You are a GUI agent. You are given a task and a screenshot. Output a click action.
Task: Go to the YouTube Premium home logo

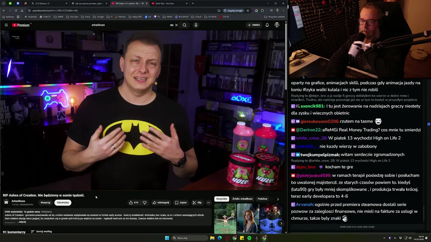point(22,25)
